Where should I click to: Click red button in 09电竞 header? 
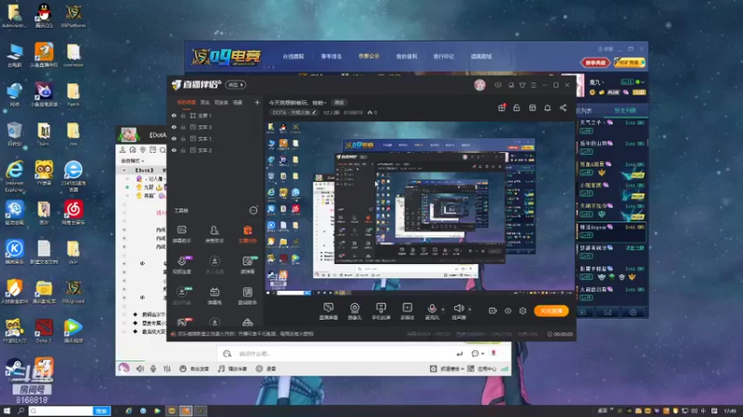pos(595,62)
